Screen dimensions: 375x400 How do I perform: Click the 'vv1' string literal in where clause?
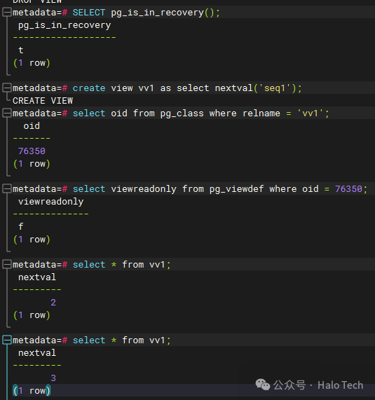point(310,113)
